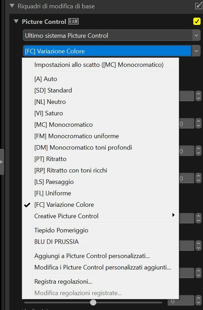The width and height of the screenshot is (203, 310).
Task: Toggle the yellow Picture Control checkbox
Action: coord(197,21)
